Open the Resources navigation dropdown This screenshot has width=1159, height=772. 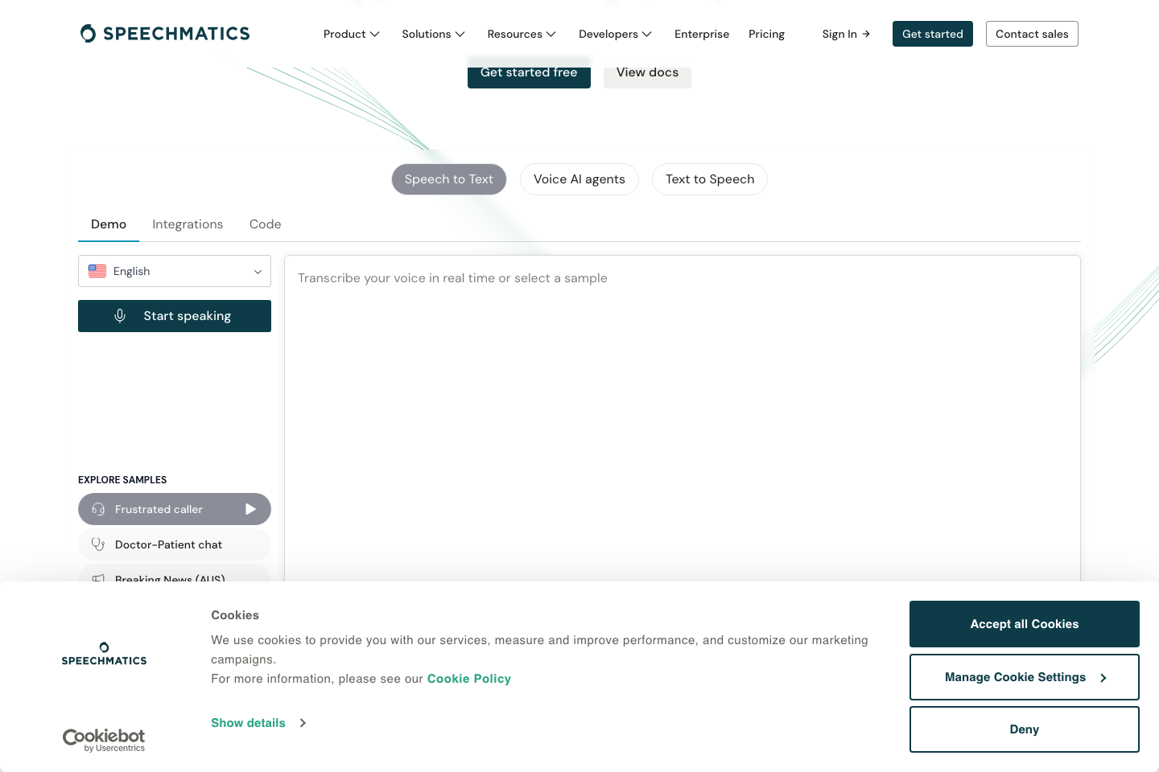click(x=521, y=34)
